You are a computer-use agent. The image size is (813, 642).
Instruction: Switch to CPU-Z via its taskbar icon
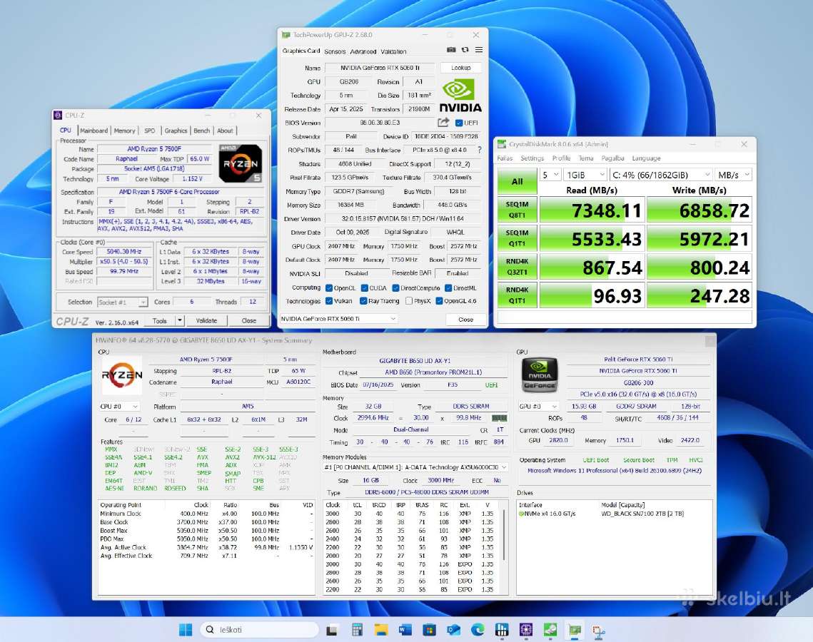point(526,630)
